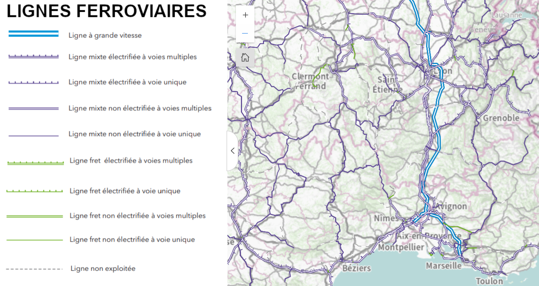
Task: Select the home default extent icon
Action: pos(245,57)
